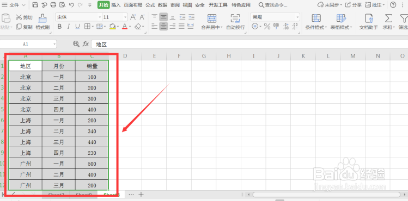Click the fx insert function button

[86, 44]
